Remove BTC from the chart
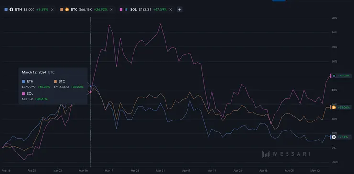Screen dimensions: 354x174 pyautogui.click(x=111, y=10)
